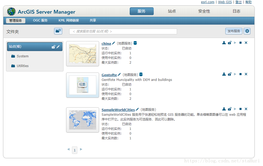Open the Web GIS link
This screenshot has height=166, width=263.
tap(225, 2)
